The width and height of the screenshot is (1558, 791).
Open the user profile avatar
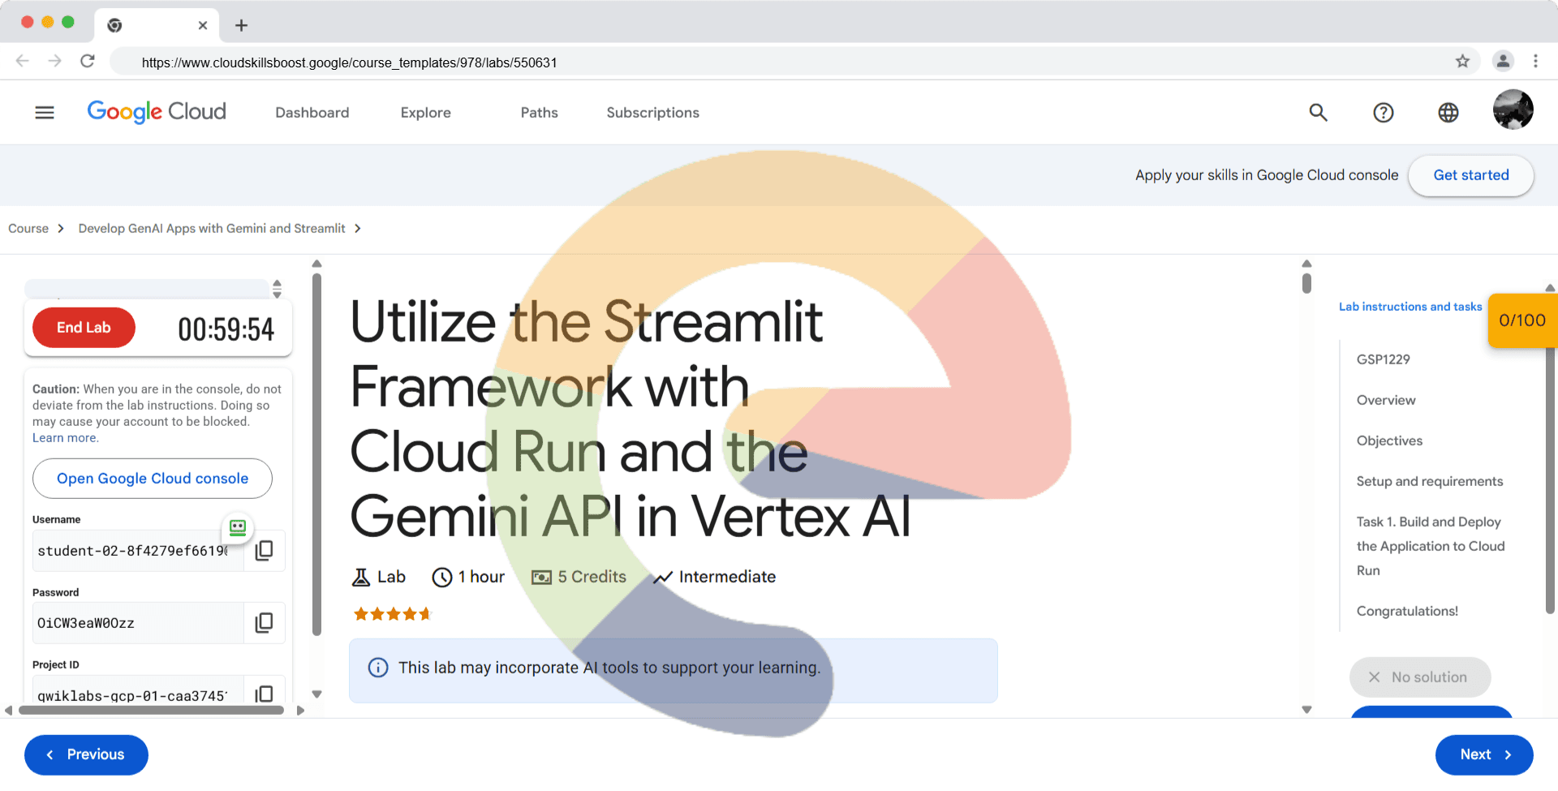[1513, 110]
